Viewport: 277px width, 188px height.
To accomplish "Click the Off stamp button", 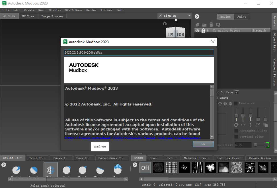I will 145,168.
